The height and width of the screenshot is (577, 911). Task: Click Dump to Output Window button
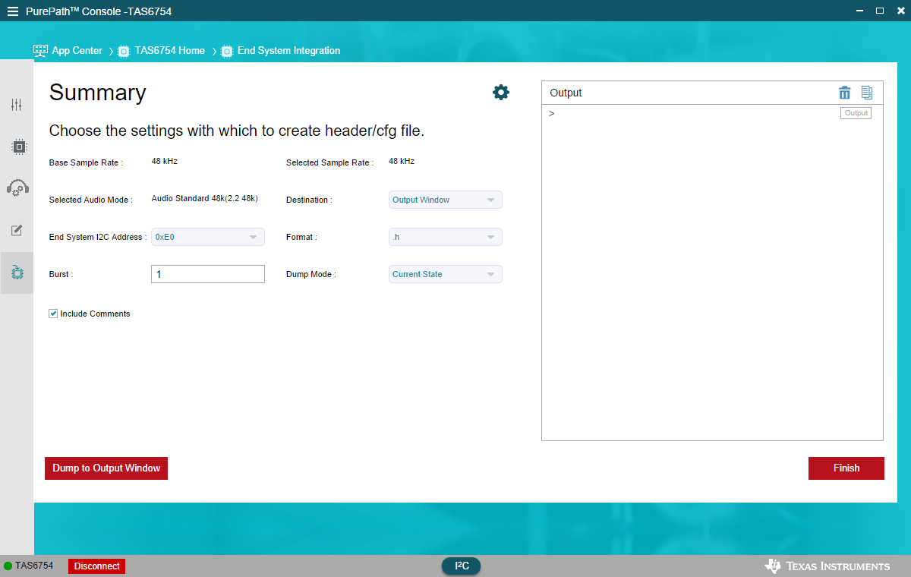click(106, 468)
